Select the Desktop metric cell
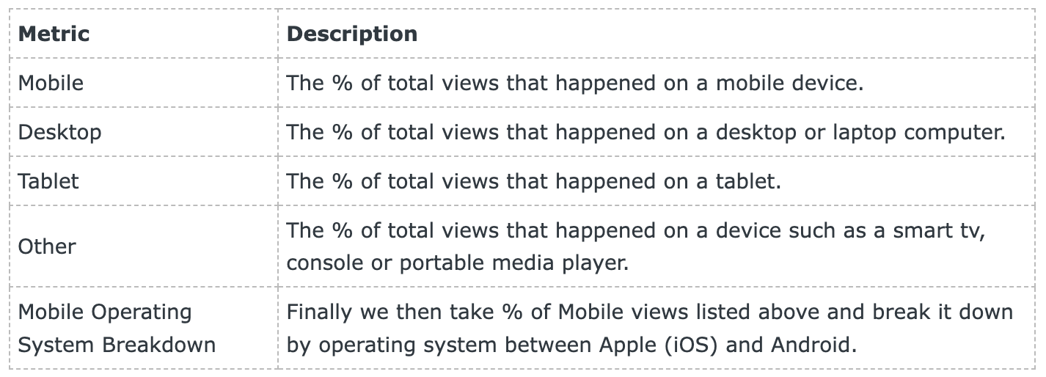 click(59, 132)
